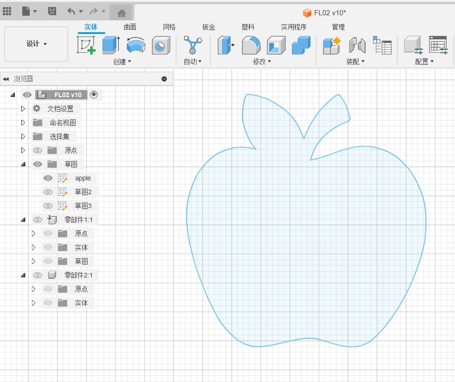Image resolution: width=455 pixels, height=382 pixels.
Task: Select the FL02 v10* document tab
Action: [324, 13]
